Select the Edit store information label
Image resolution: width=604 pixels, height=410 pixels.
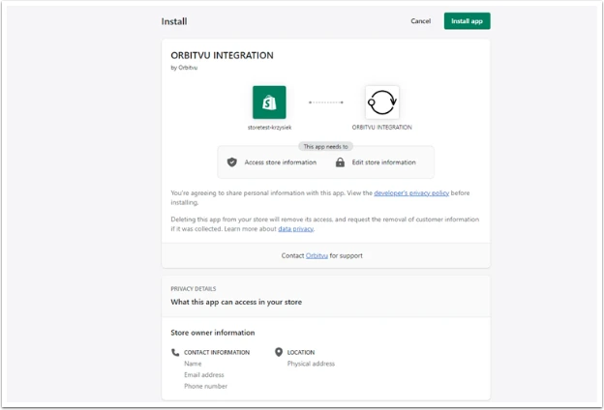[383, 162]
